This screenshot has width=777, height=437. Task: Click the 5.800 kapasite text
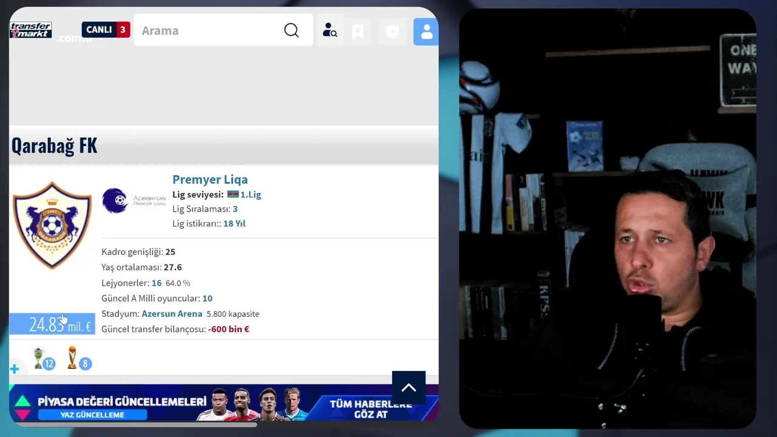(x=232, y=314)
